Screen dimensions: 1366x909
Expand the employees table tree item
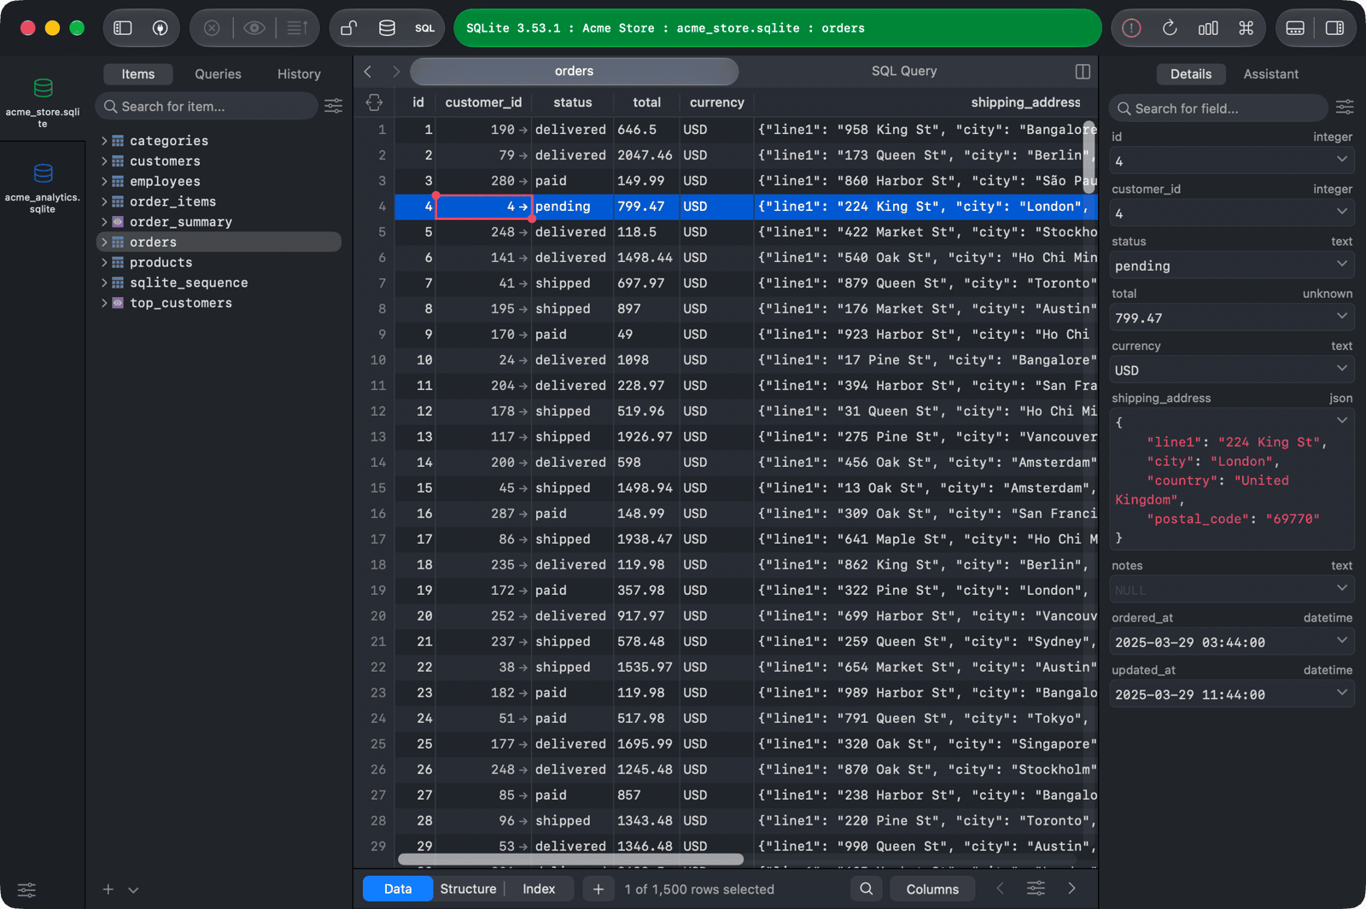click(104, 182)
